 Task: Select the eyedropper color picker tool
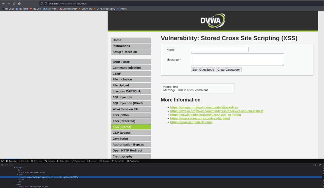[x=320, y=165]
